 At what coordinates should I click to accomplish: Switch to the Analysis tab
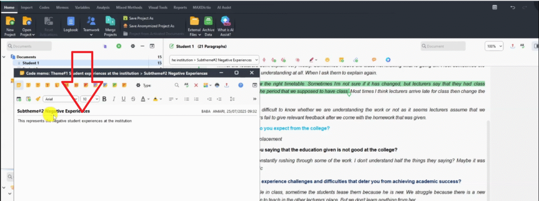tap(103, 7)
